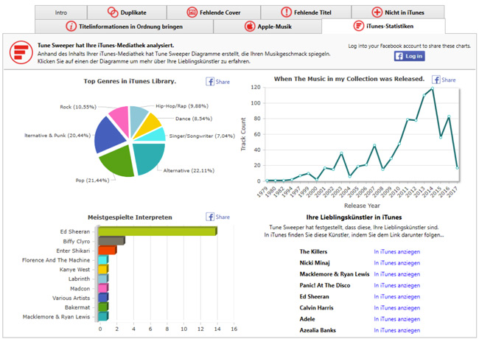The image size is (479, 339).
Task: Show Adele in iTunes
Action: pos(396,319)
